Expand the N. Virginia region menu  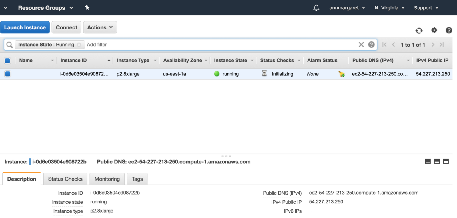389,8
